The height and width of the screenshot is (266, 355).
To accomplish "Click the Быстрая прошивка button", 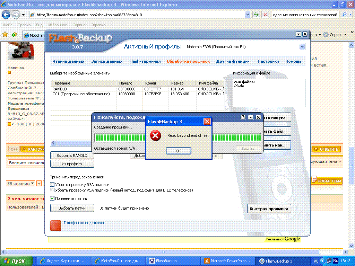I will click(269, 209).
